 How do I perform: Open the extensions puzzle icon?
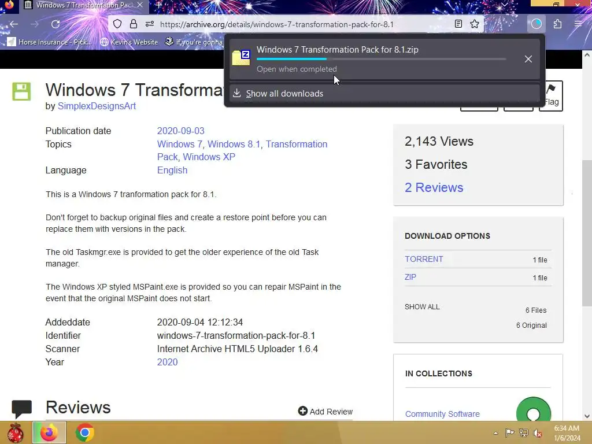point(558,24)
